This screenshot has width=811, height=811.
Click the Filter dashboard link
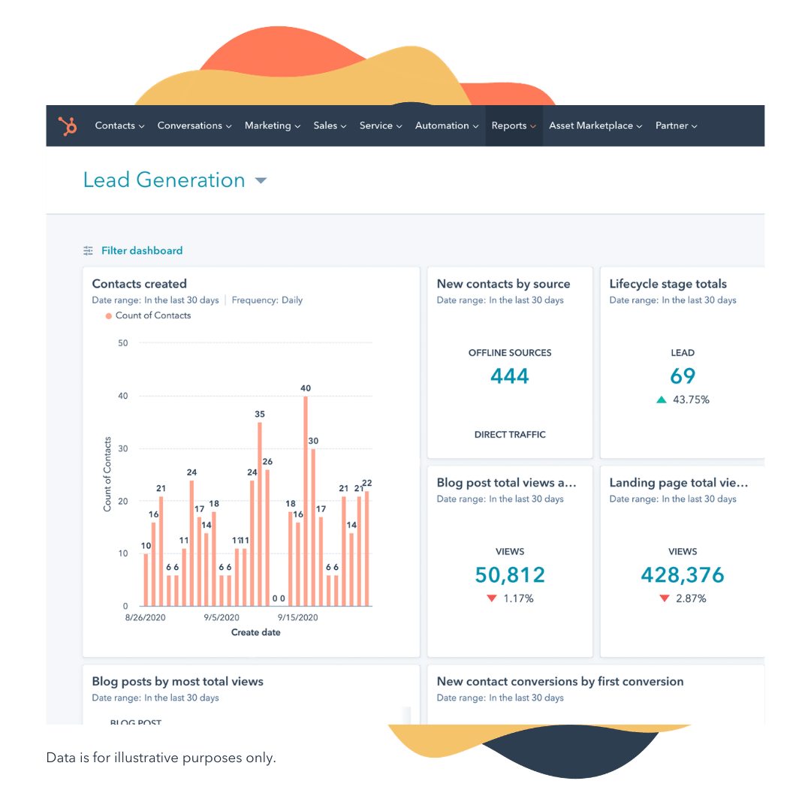(142, 251)
